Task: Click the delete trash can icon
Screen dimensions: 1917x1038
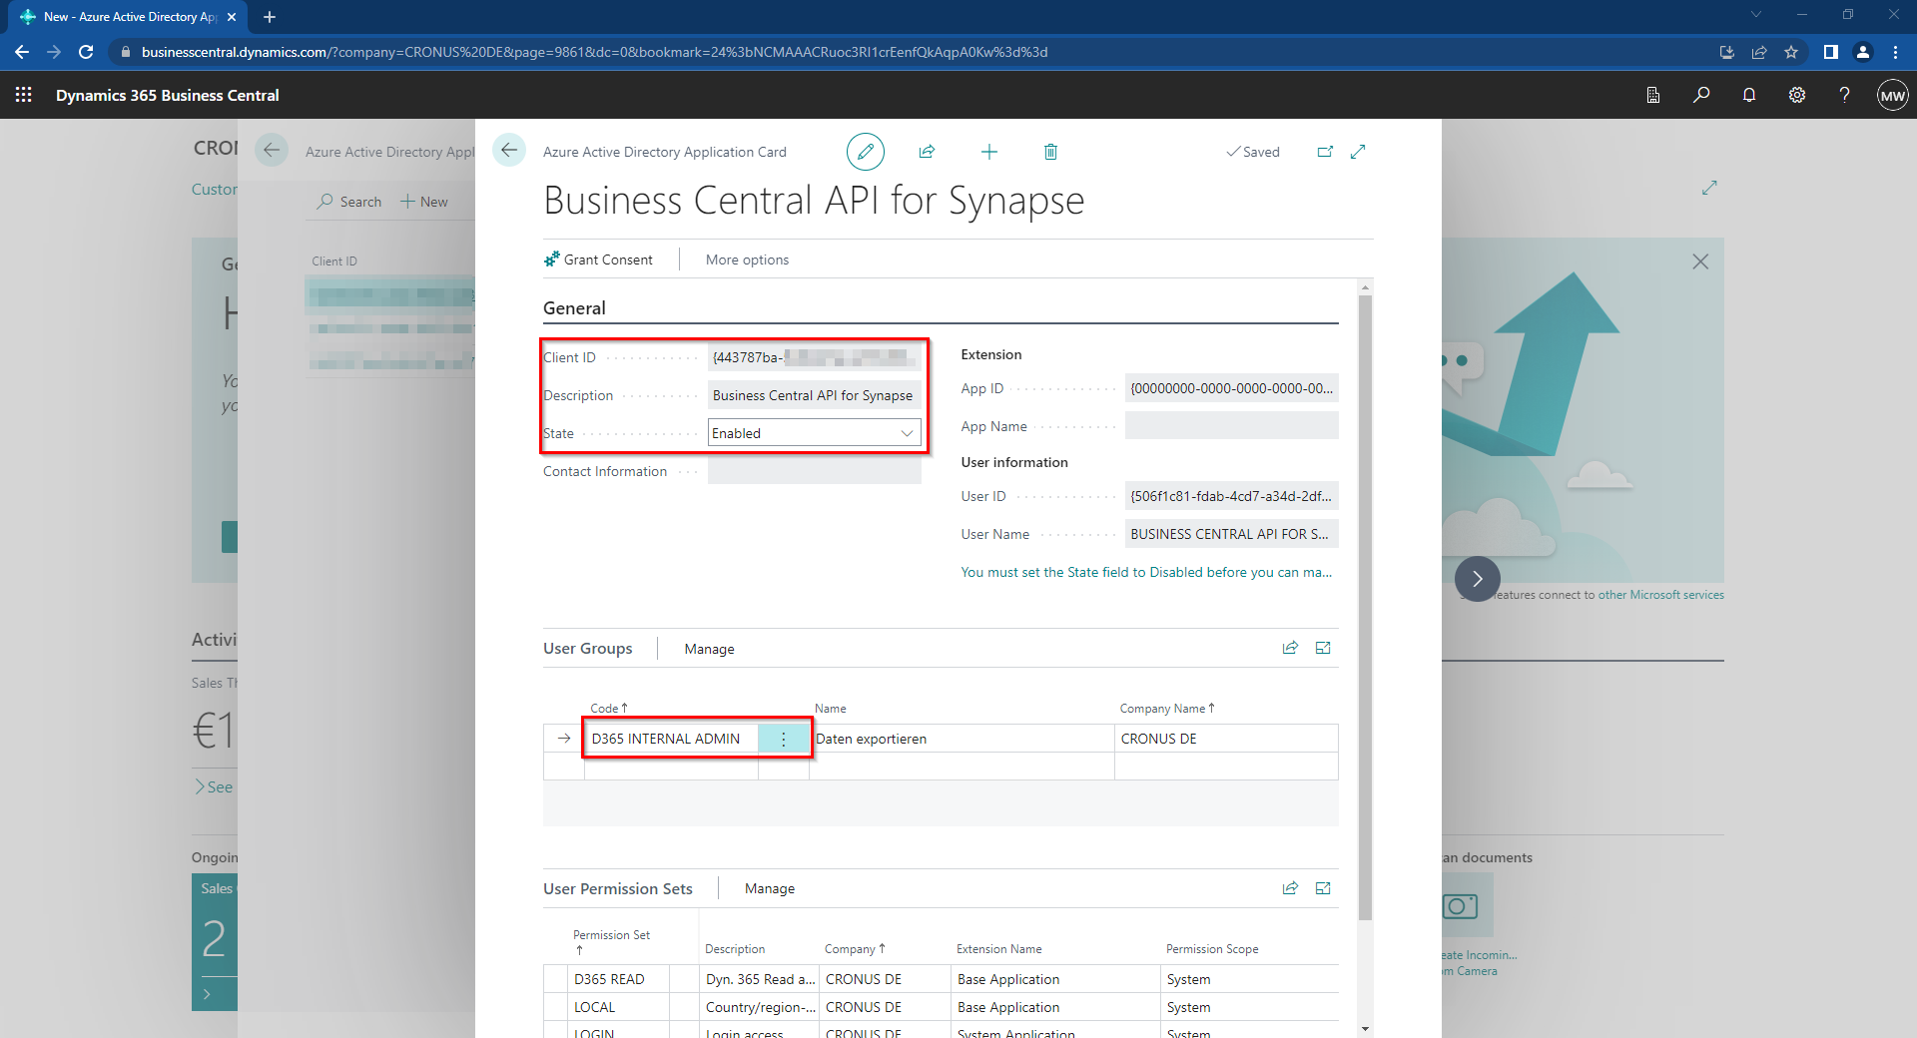Action: pyautogui.click(x=1050, y=152)
